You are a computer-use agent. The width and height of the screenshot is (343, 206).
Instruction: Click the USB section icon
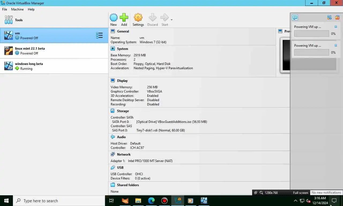click(113, 168)
